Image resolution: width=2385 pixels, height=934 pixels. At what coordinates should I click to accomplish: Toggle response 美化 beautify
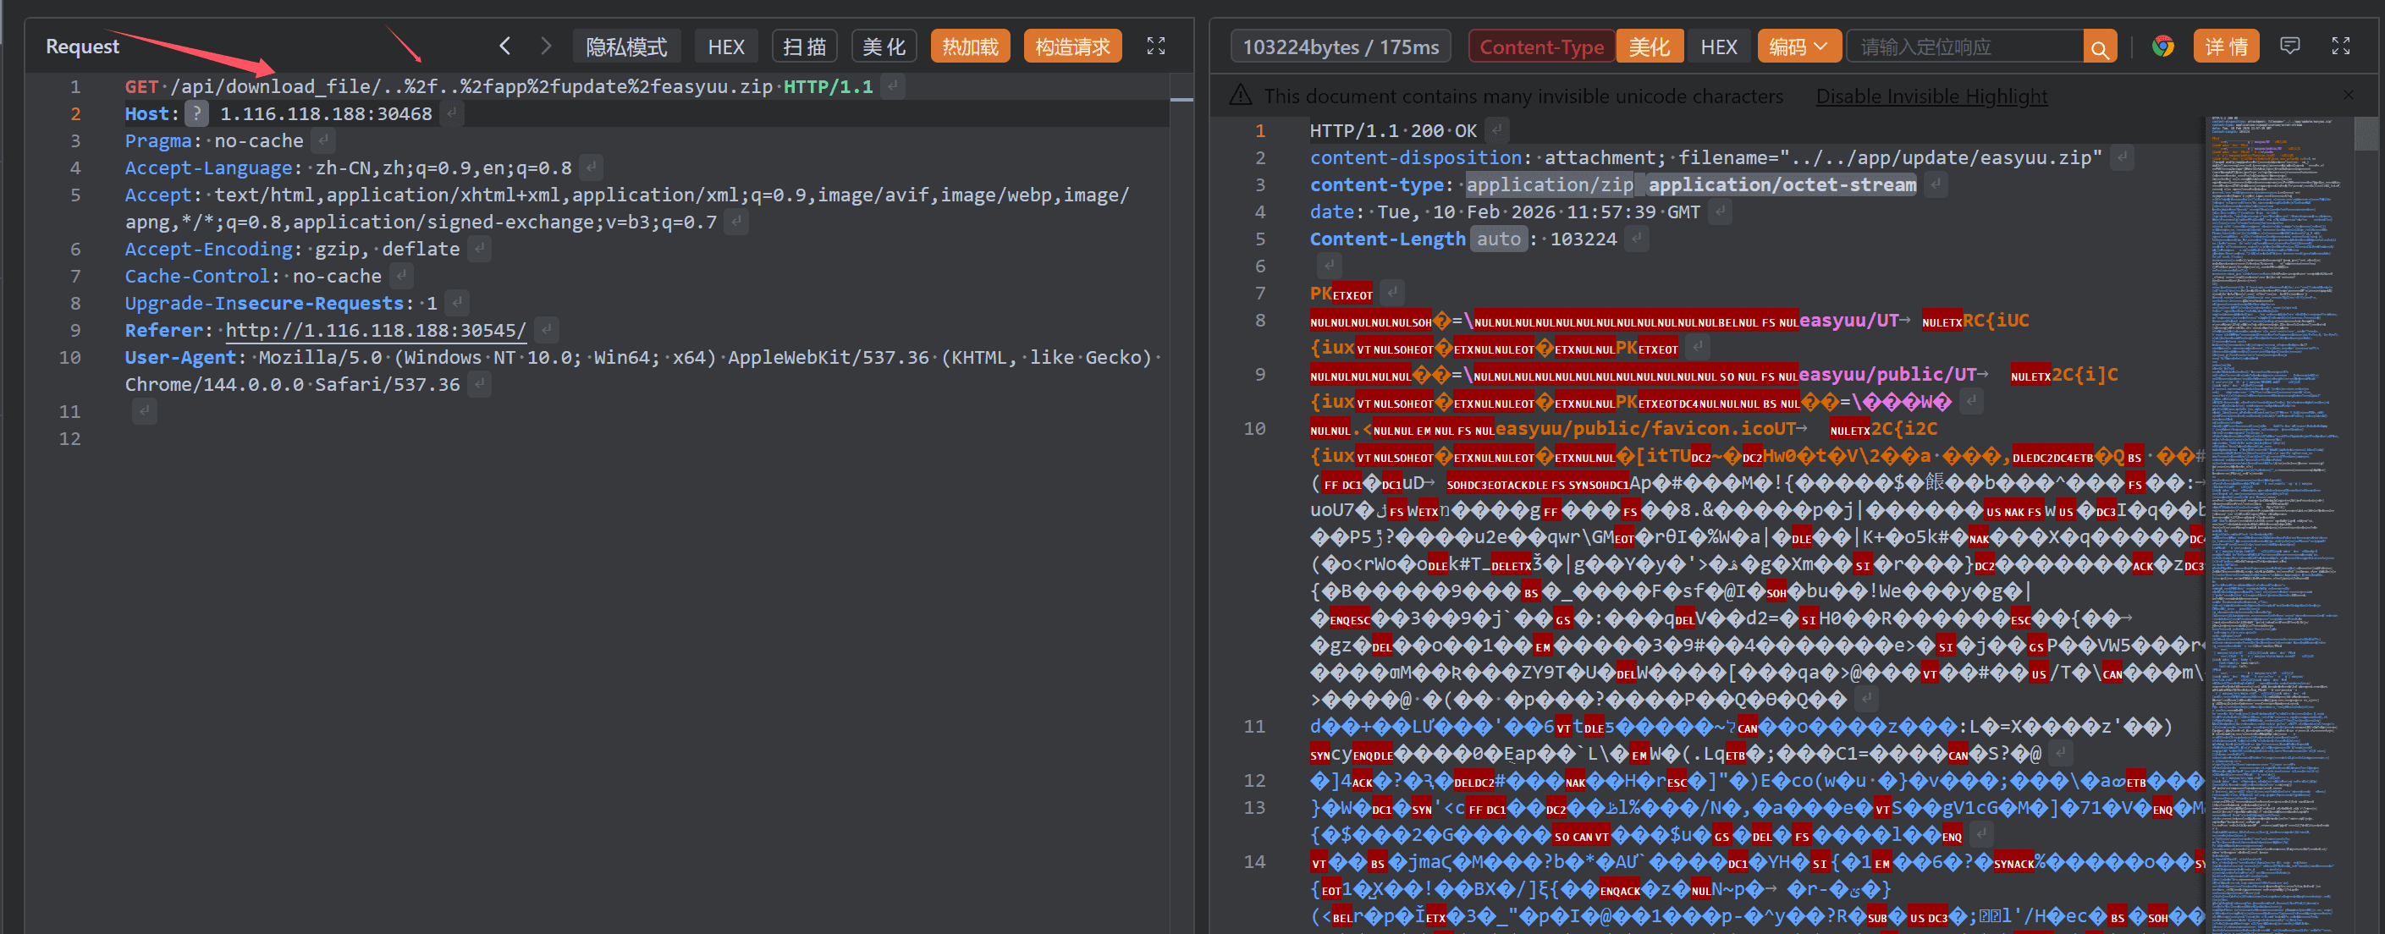tap(1649, 47)
